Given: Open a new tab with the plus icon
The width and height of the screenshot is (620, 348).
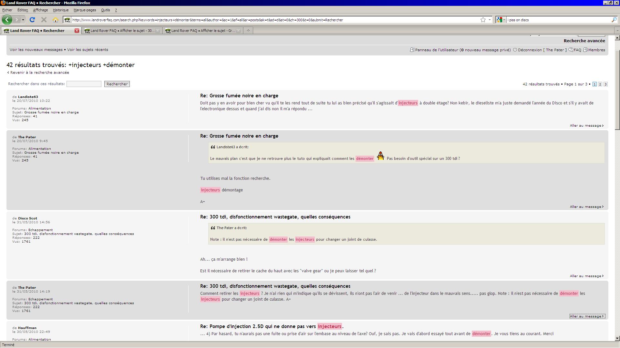Looking at the screenshot, I should [248, 31].
